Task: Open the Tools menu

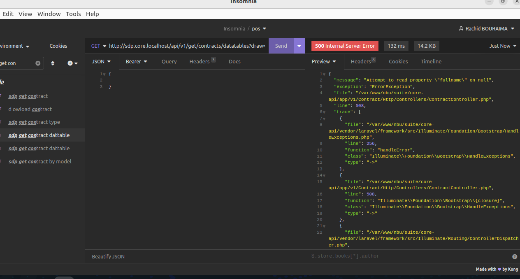Action: pos(73,14)
